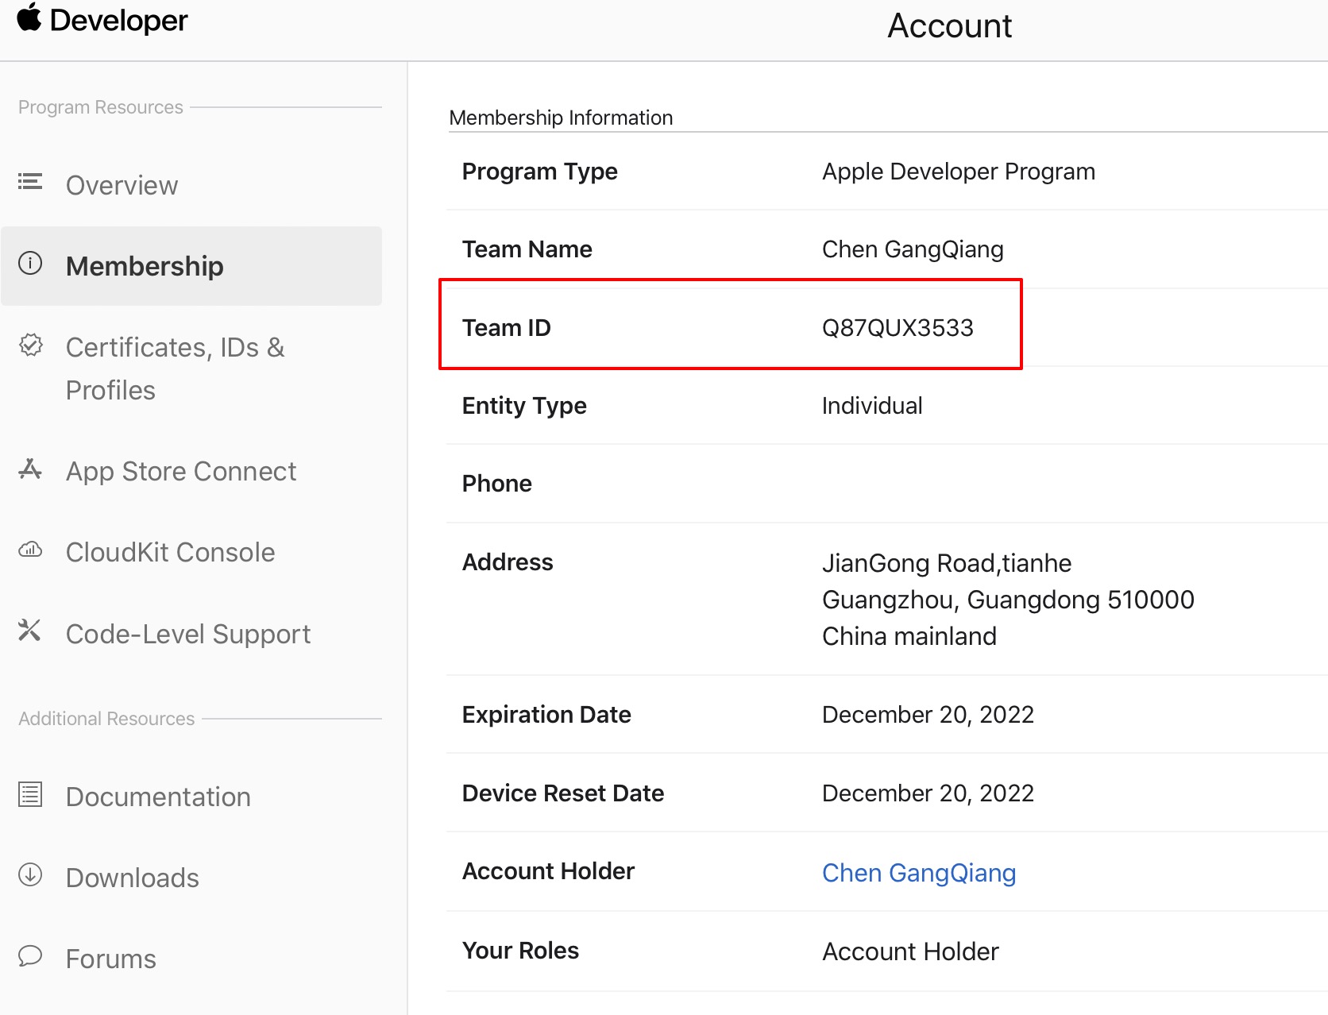Click the Downloads arrow icon

[30, 874]
